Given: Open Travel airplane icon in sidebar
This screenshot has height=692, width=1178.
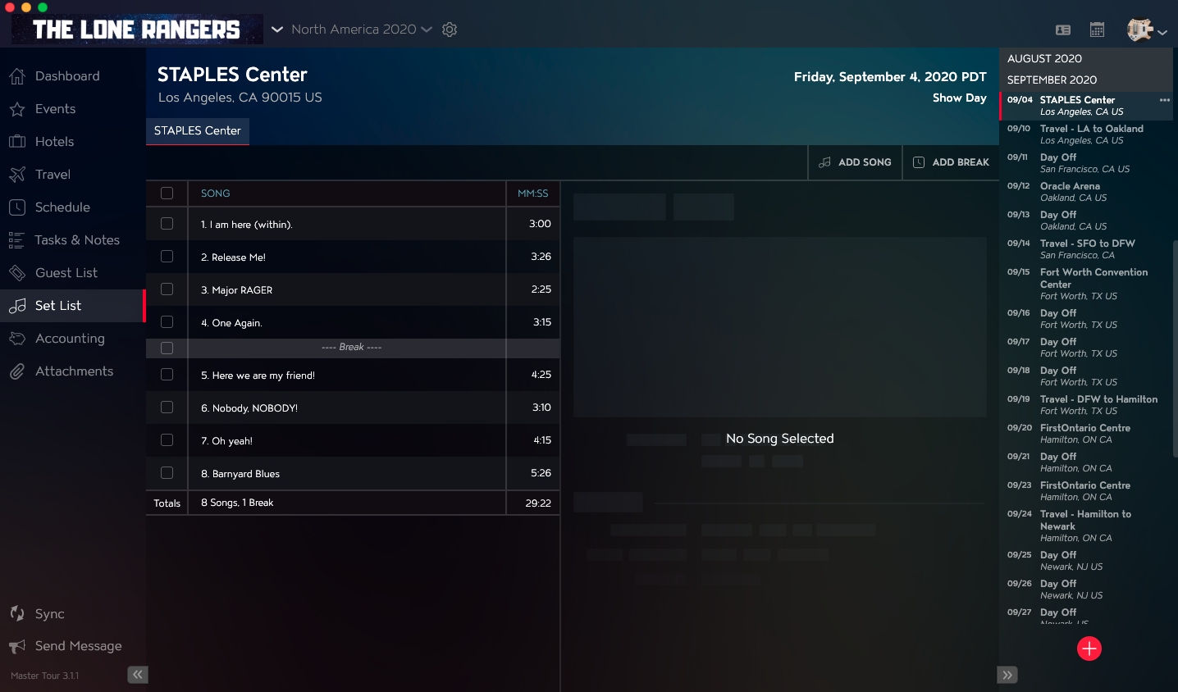Looking at the screenshot, I should (x=17, y=175).
